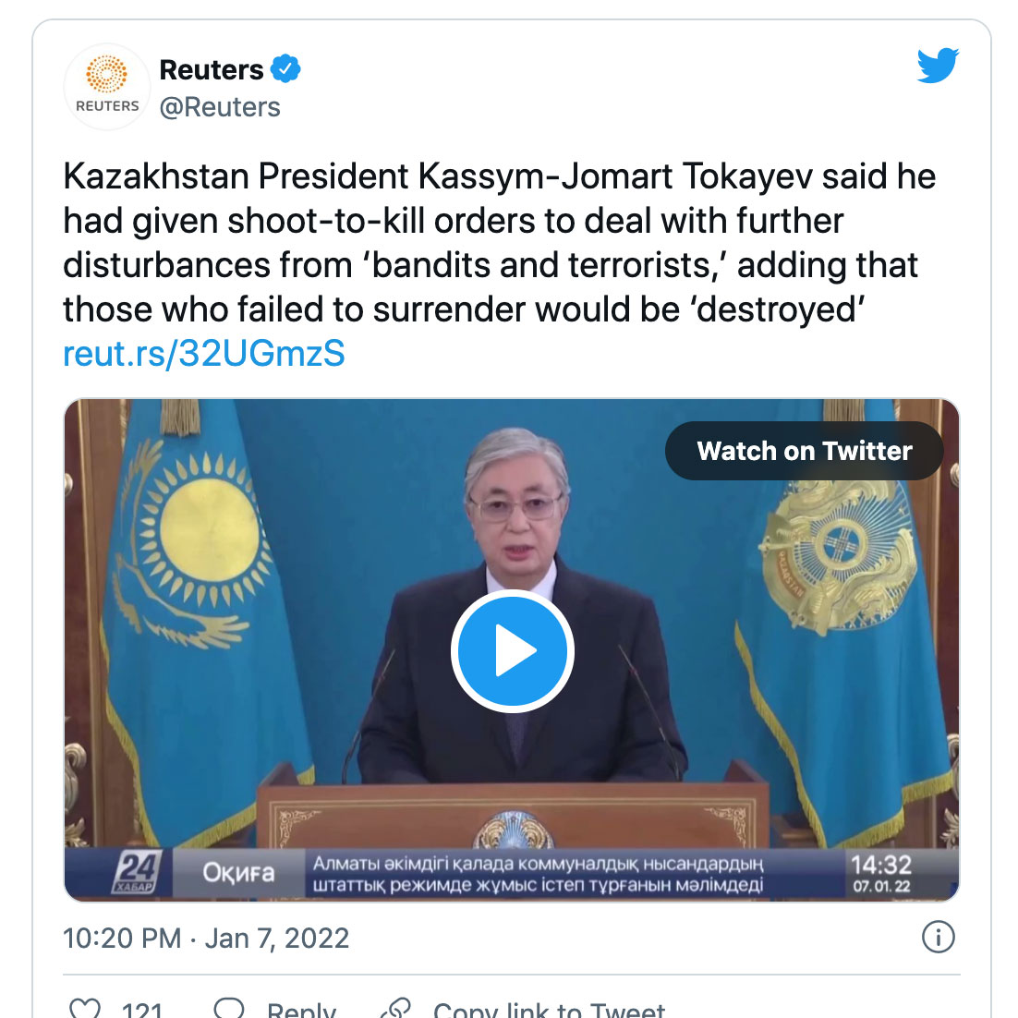Click the reply speech bubble icon
Viewport: 1018px width, 1018px height.
[229, 1009]
